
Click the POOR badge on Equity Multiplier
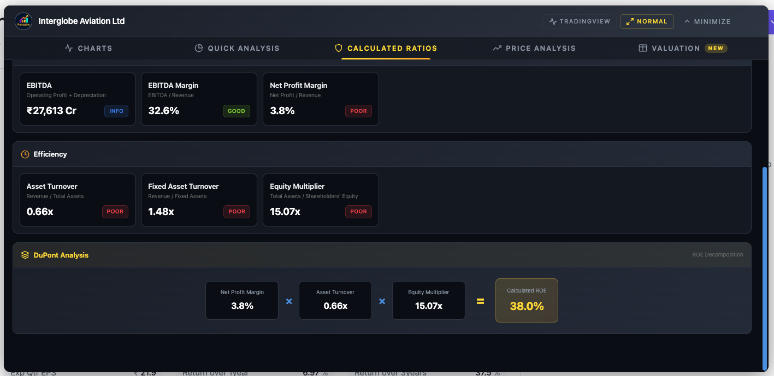pyautogui.click(x=358, y=212)
